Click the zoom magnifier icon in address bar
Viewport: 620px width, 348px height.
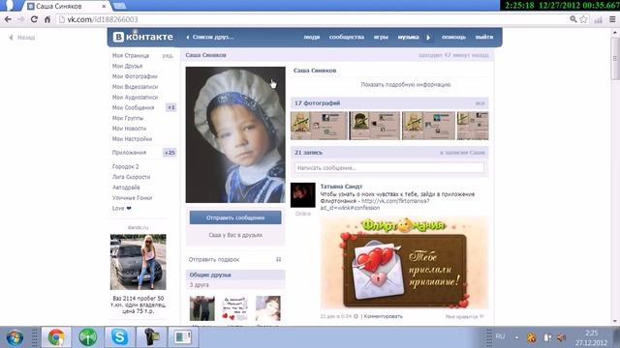[x=573, y=19]
